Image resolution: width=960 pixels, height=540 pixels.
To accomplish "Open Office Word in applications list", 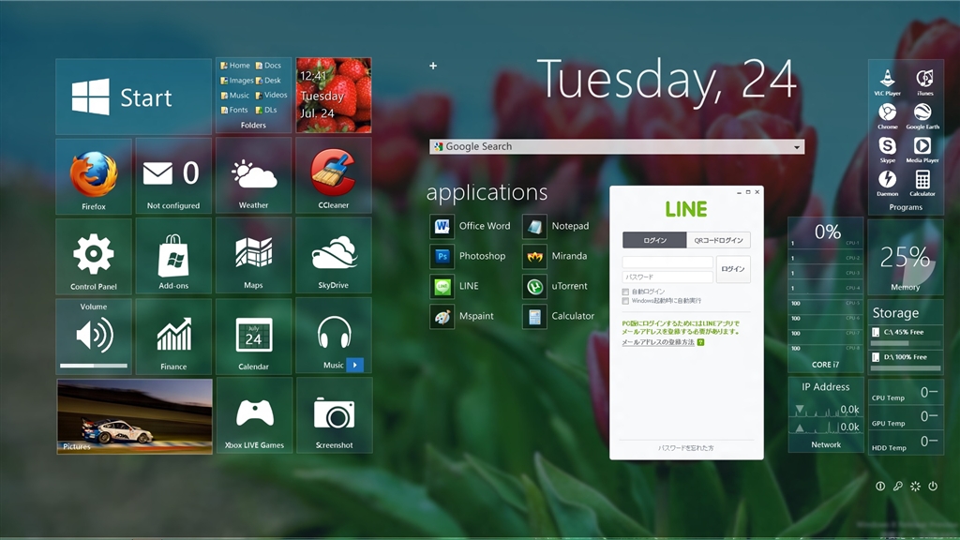I will (471, 226).
